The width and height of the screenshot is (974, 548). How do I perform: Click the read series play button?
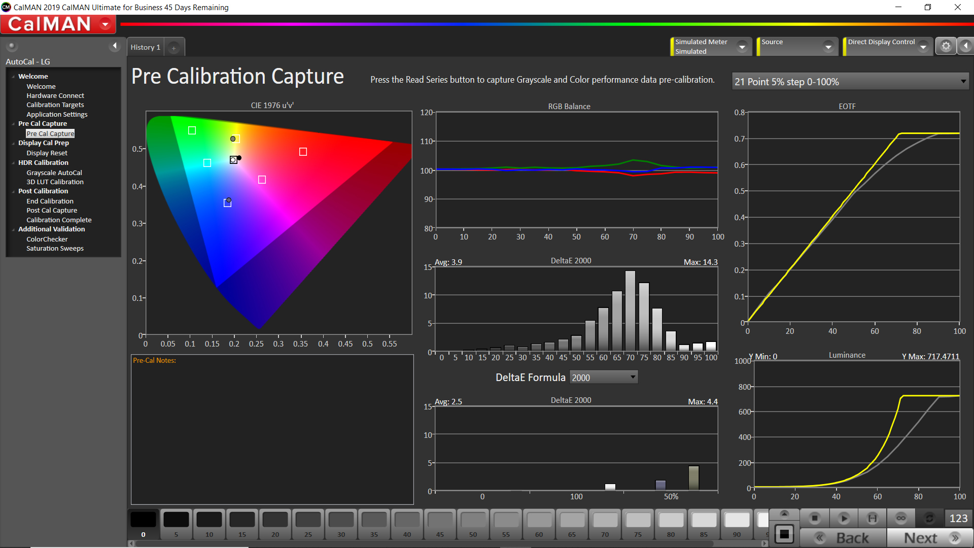click(x=844, y=518)
